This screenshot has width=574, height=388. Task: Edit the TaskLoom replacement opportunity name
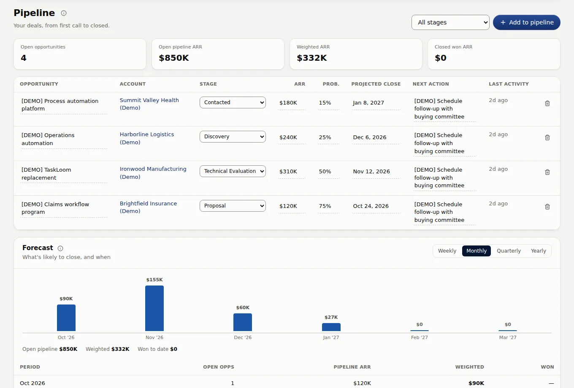(64, 174)
